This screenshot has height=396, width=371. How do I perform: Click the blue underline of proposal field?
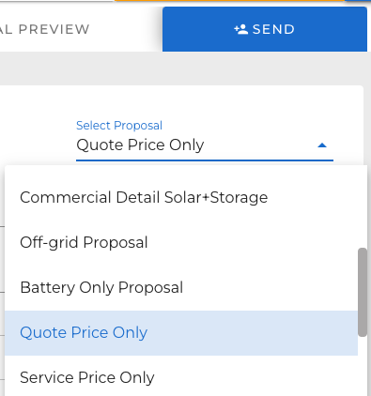[x=205, y=160]
